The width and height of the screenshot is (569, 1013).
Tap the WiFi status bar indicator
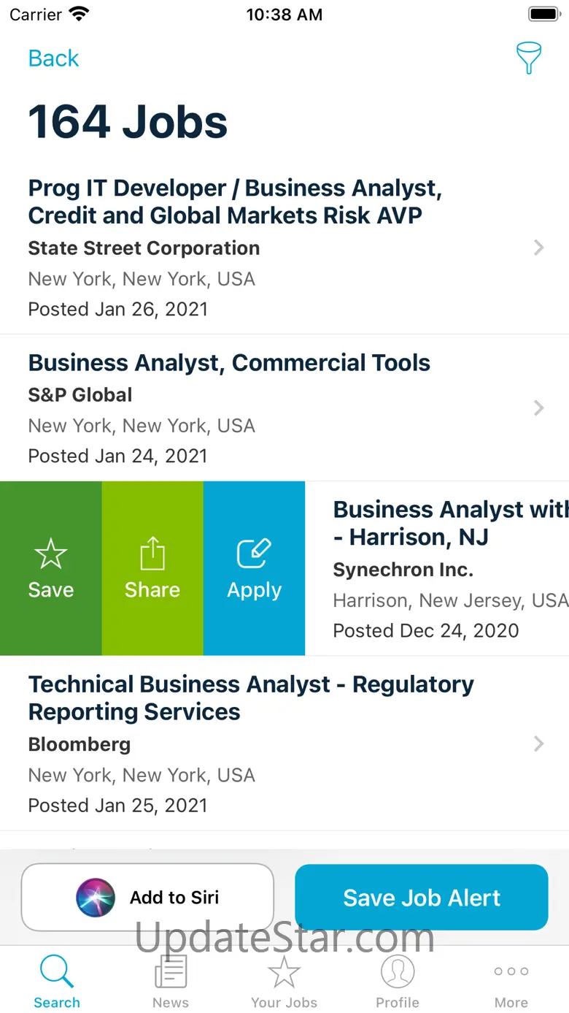tap(78, 14)
